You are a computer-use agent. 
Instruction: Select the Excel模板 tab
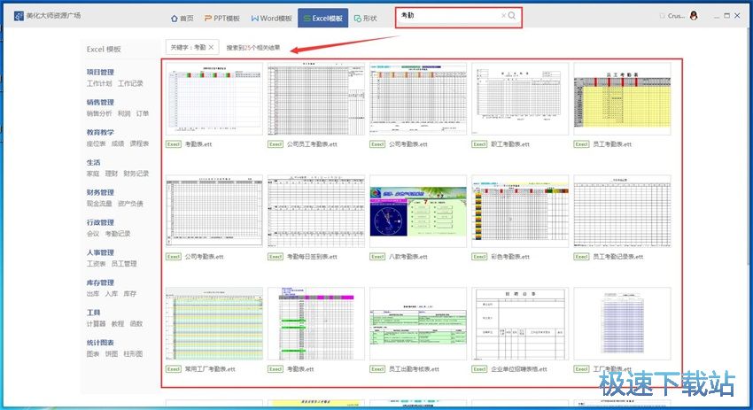[322, 19]
